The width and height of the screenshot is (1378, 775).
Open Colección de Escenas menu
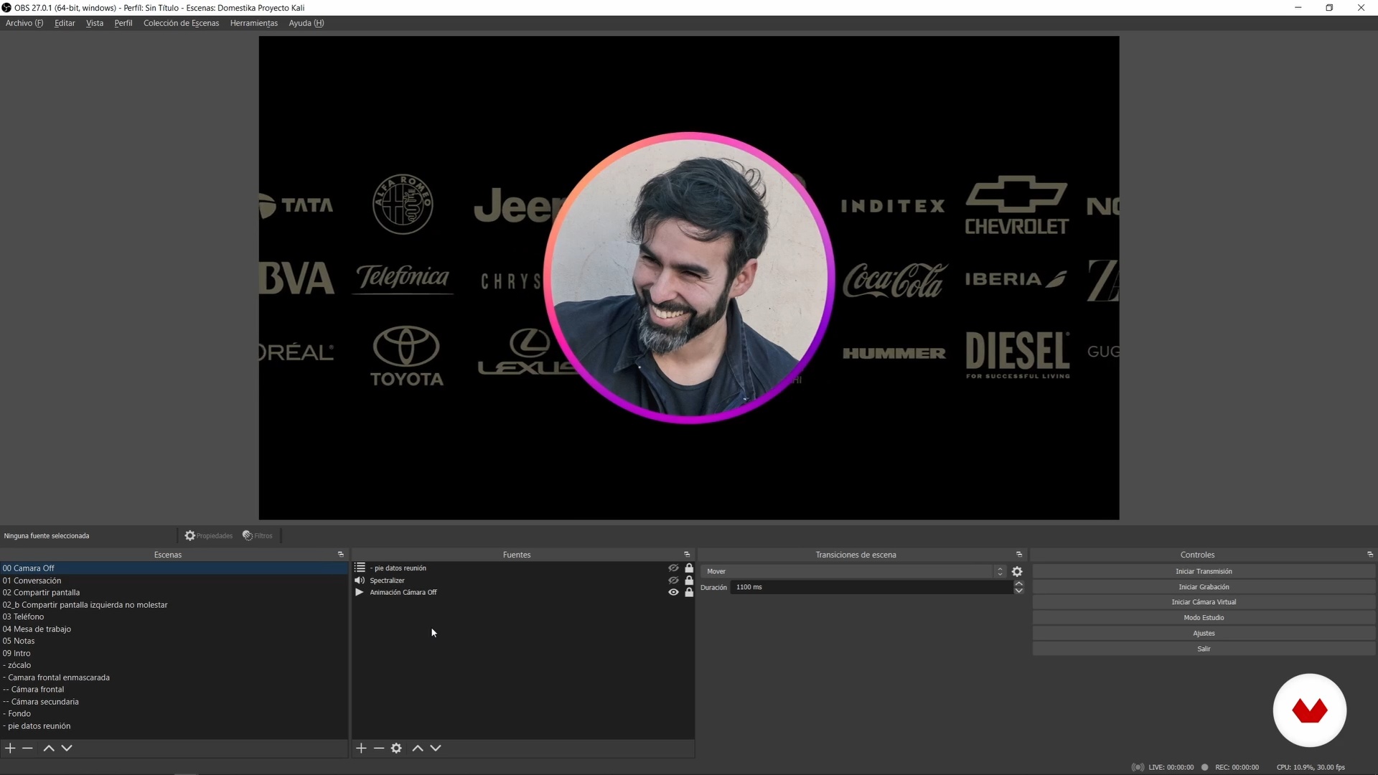182,23
